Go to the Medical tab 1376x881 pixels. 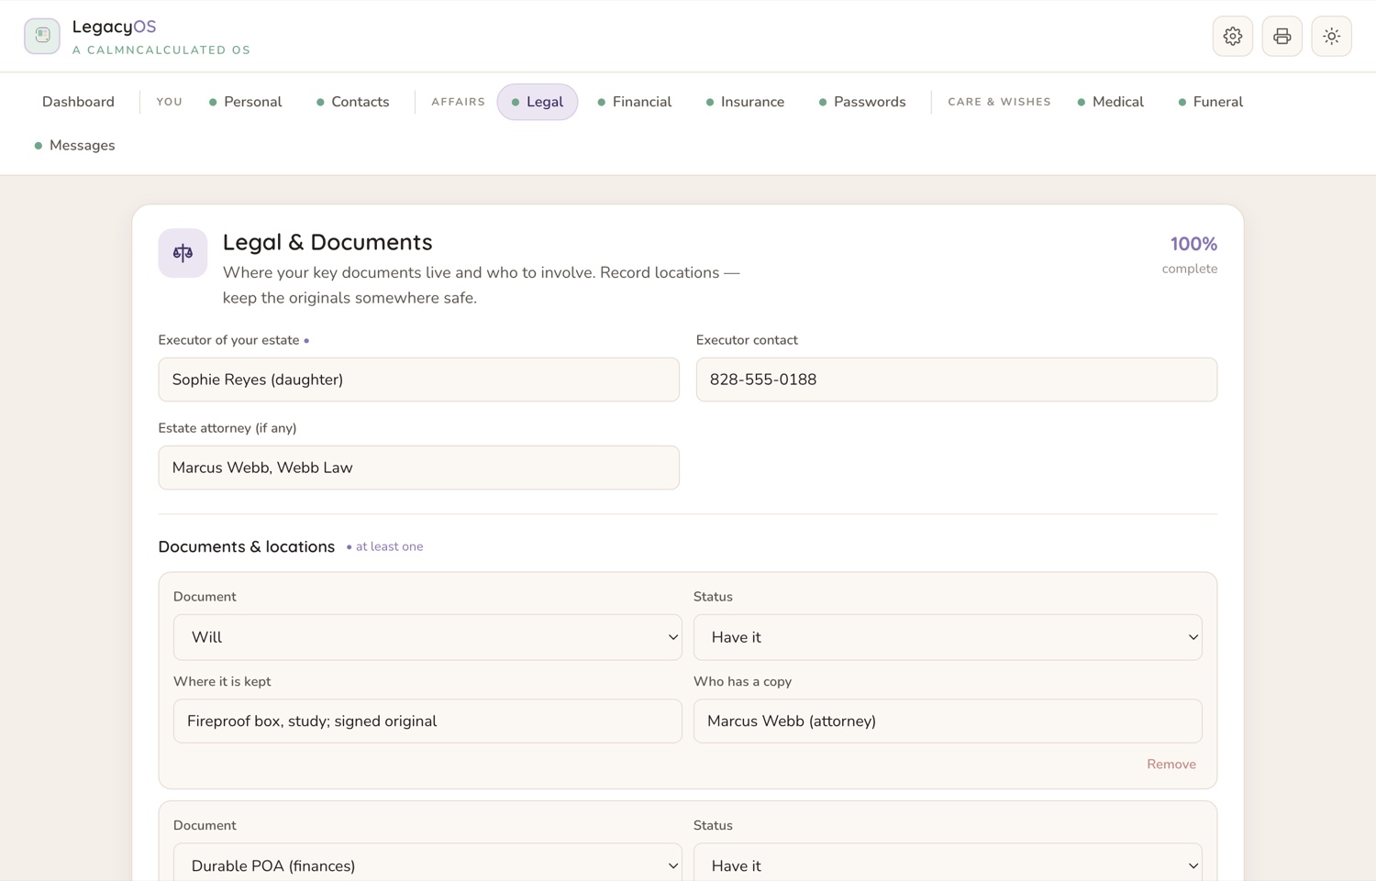[1111, 102]
